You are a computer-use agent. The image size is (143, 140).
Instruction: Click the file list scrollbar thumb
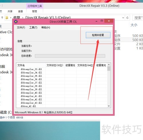click(109, 69)
